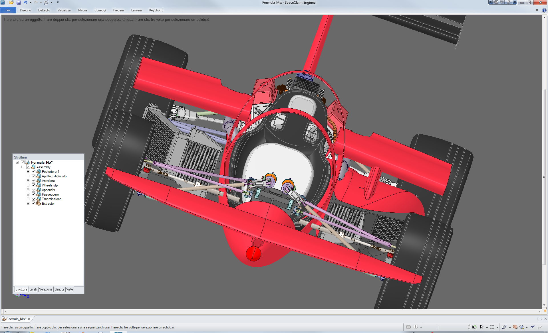Expand the Appendix tree node
Image resolution: width=548 pixels, height=333 pixels.
tap(28, 190)
